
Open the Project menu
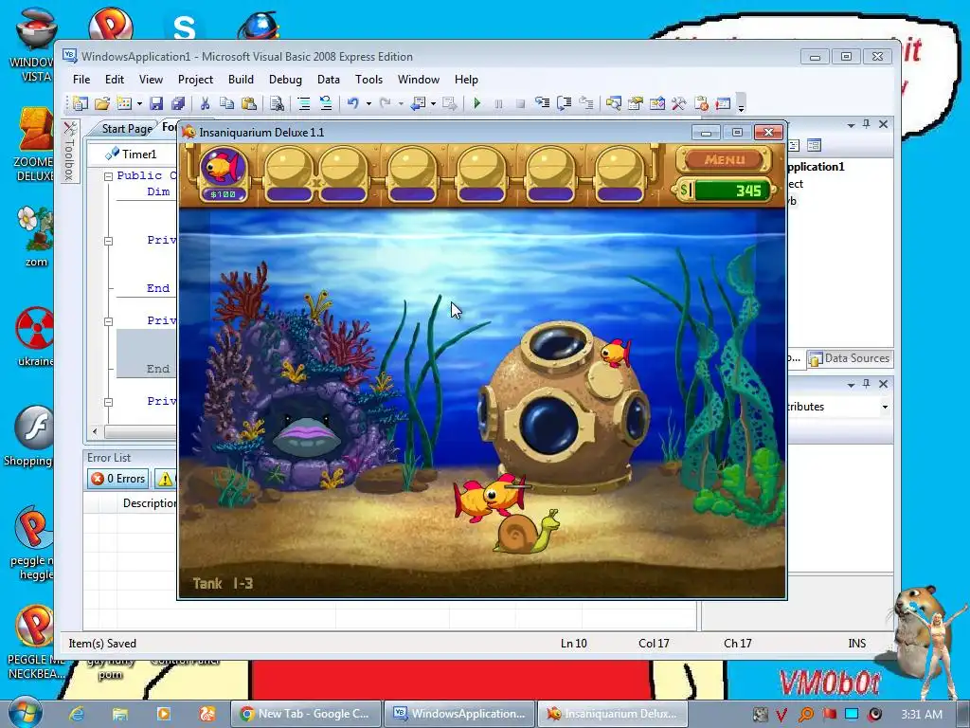pos(195,80)
